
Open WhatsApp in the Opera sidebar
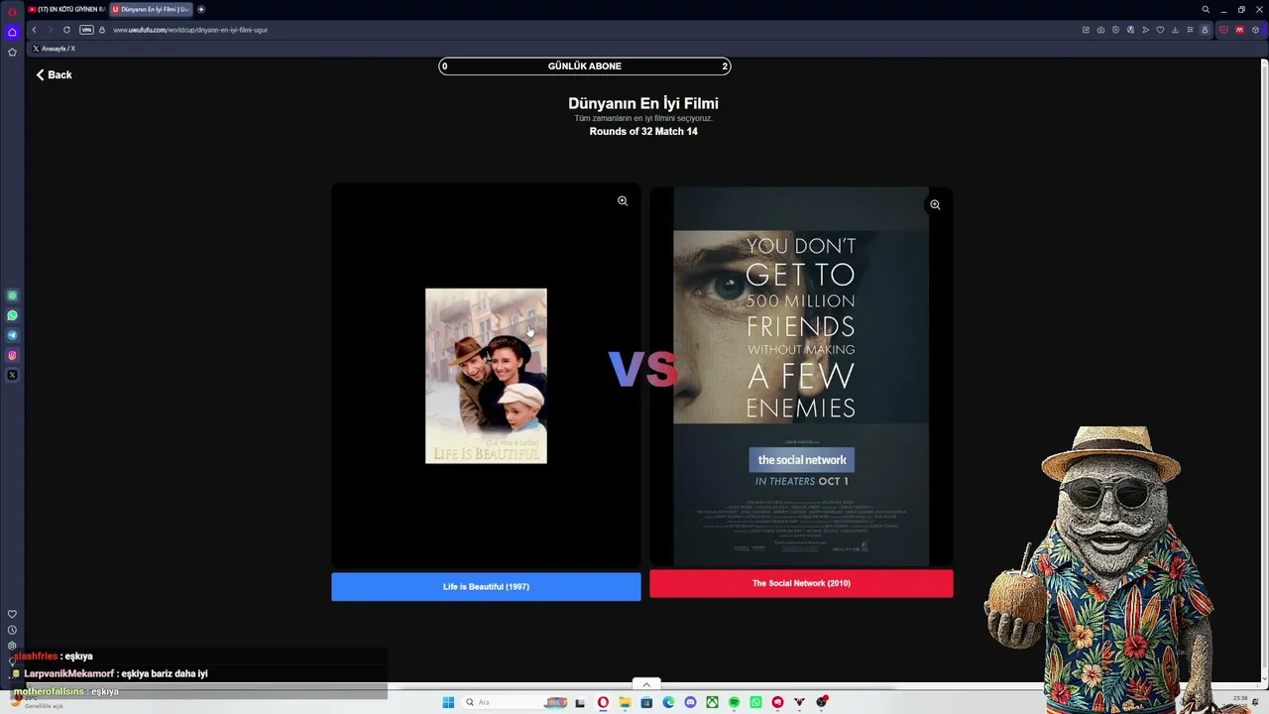(12, 315)
